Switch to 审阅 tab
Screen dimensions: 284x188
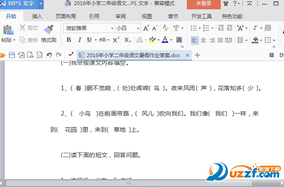pos(121,17)
